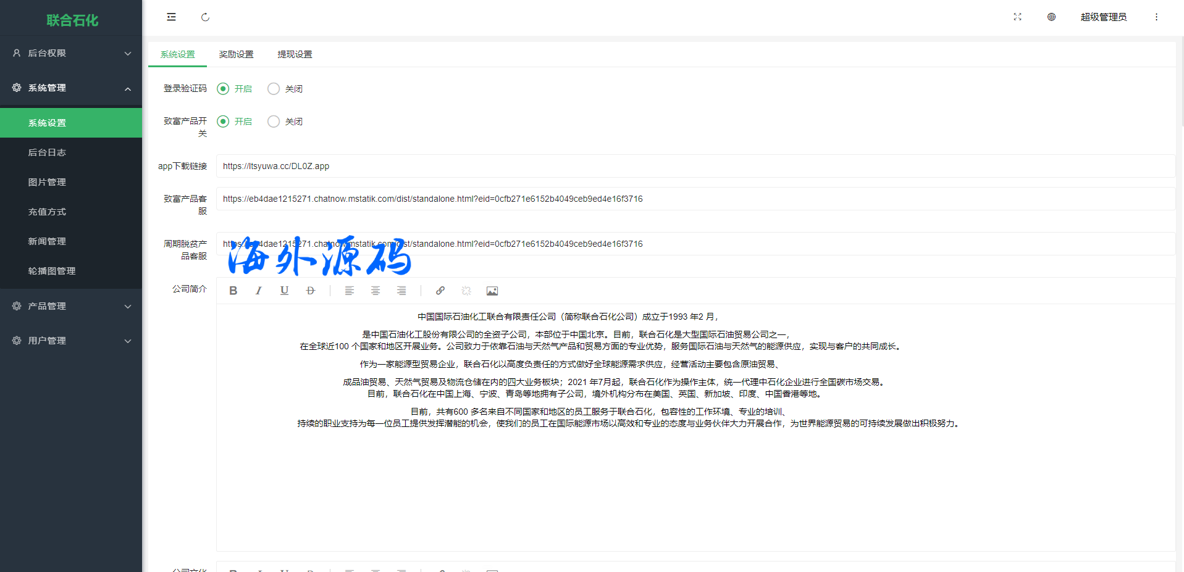Open the three-dot more options menu
1184x572 pixels.
1156,17
